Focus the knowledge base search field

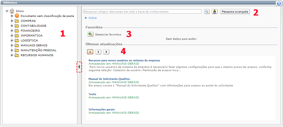point(142,11)
